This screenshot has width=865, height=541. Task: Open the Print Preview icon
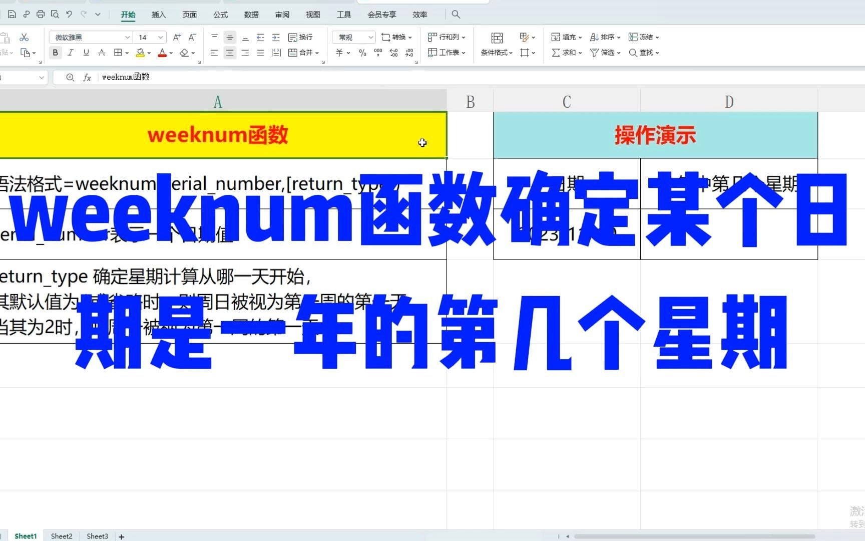55,15
